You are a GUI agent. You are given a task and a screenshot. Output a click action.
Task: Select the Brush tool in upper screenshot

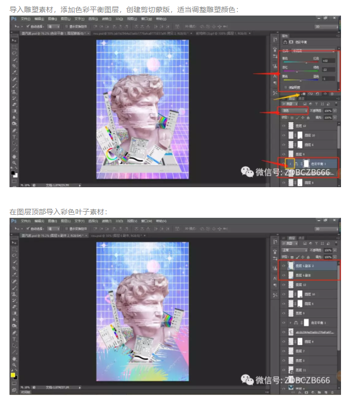[x=14, y=85]
